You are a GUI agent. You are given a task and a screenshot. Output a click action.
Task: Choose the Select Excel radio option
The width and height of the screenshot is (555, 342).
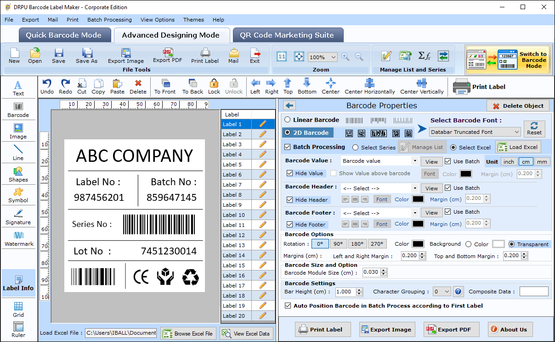pyautogui.click(x=453, y=148)
